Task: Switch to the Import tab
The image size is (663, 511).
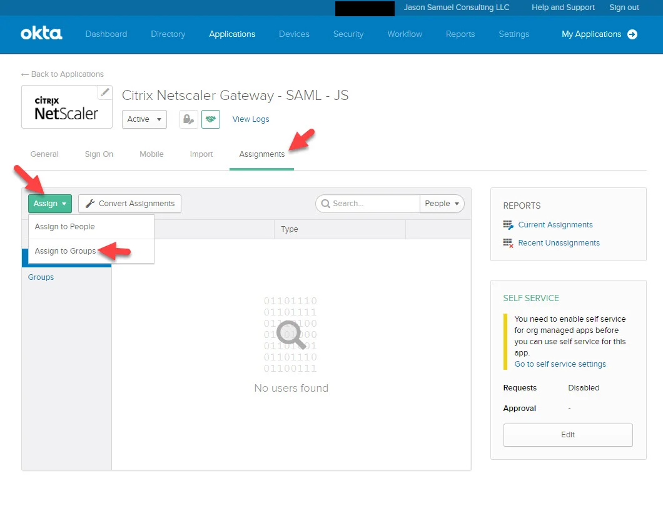Action: click(x=201, y=154)
